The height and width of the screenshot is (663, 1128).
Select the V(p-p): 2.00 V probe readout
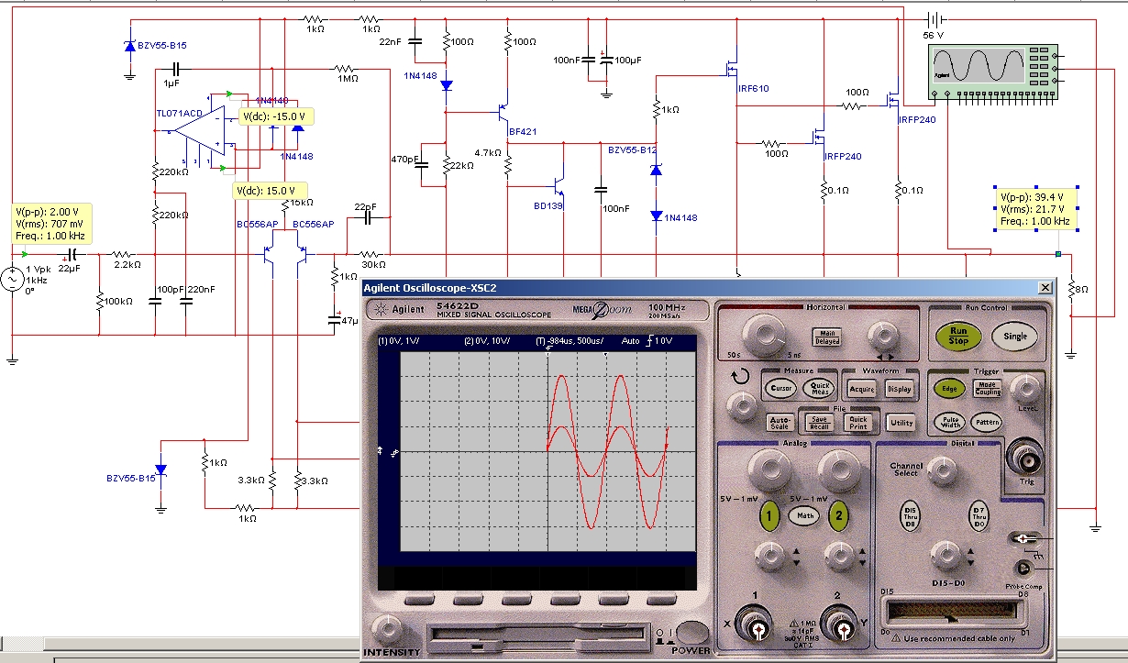coord(51,224)
